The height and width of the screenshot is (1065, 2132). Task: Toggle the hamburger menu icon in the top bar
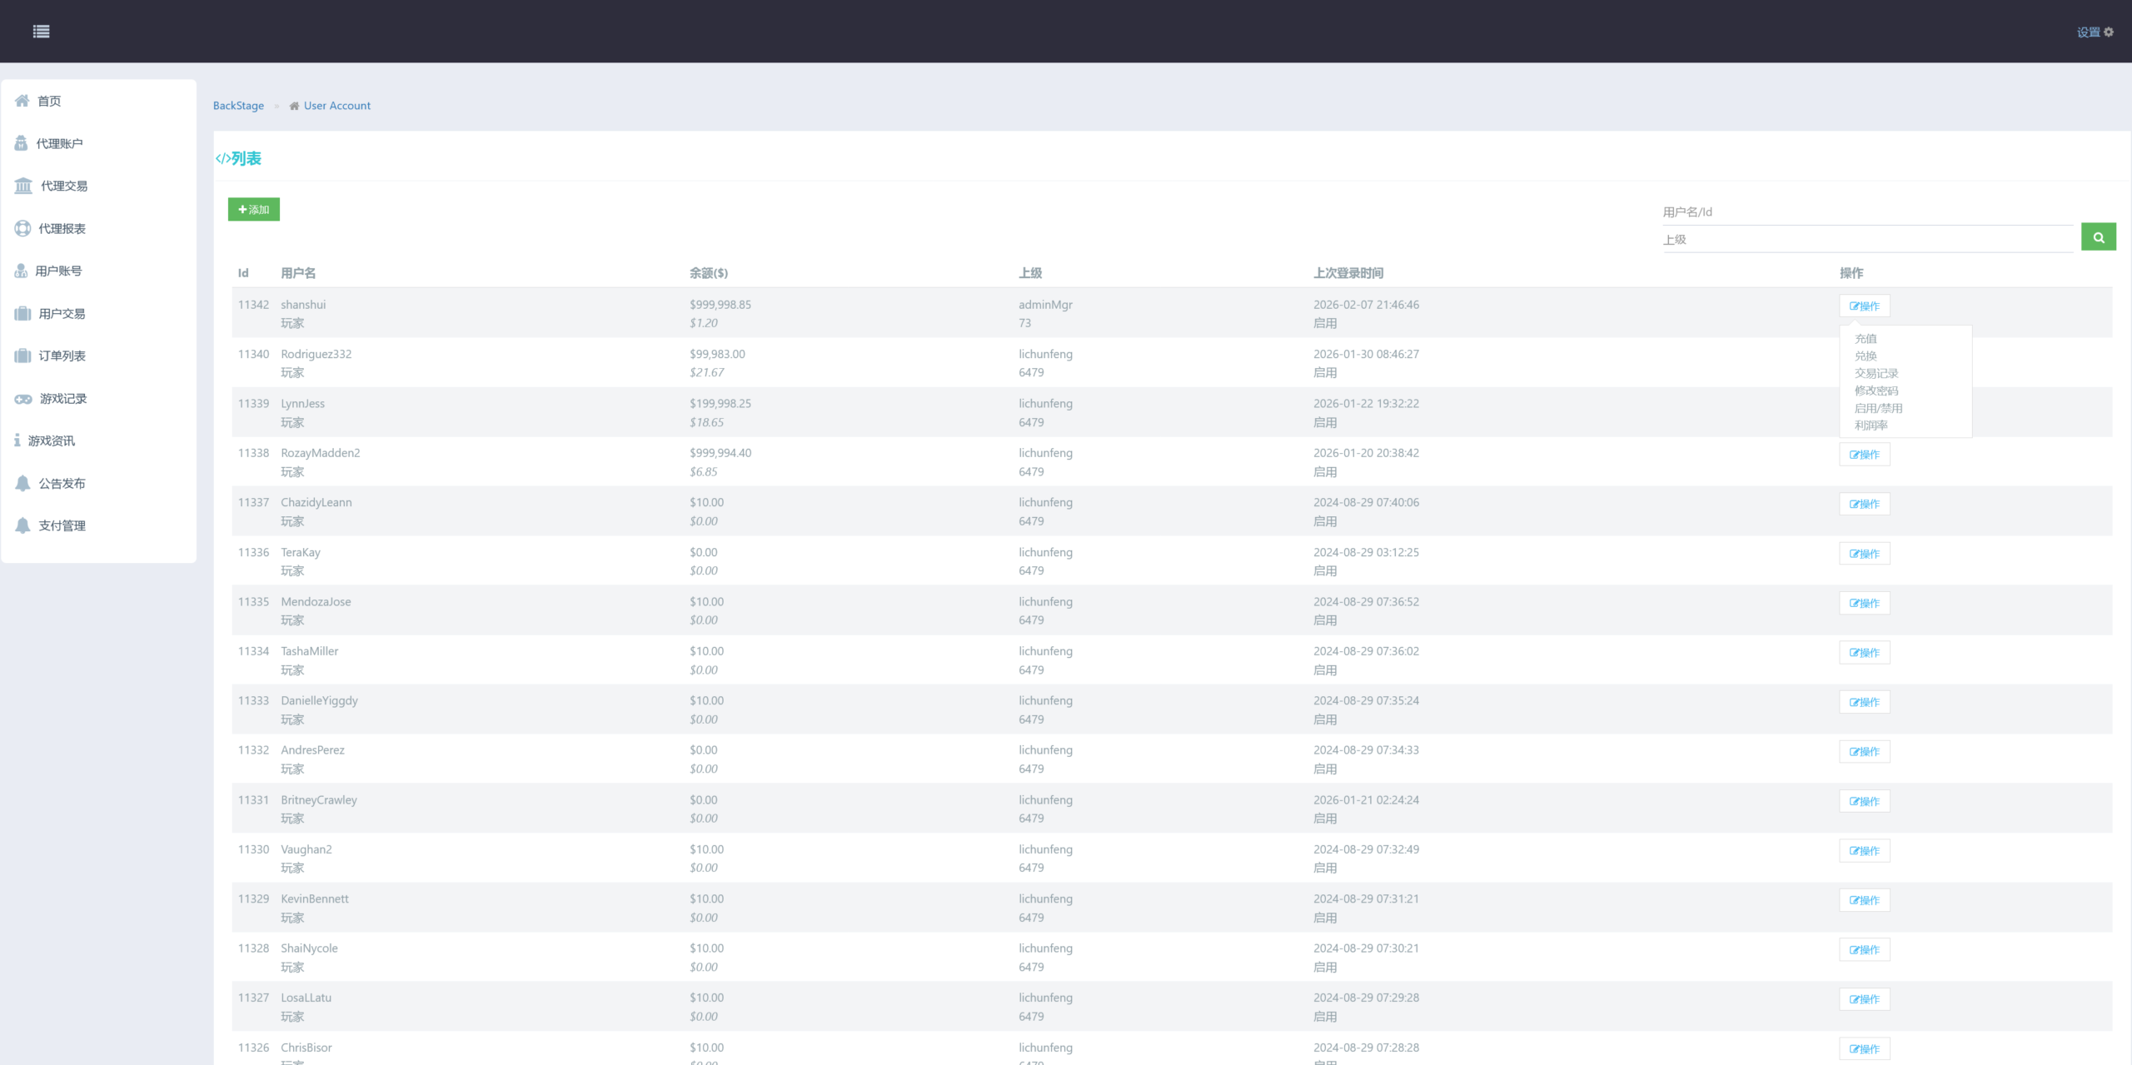(x=41, y=32)
